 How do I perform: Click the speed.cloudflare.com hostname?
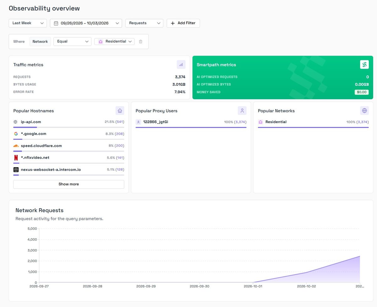41,146
